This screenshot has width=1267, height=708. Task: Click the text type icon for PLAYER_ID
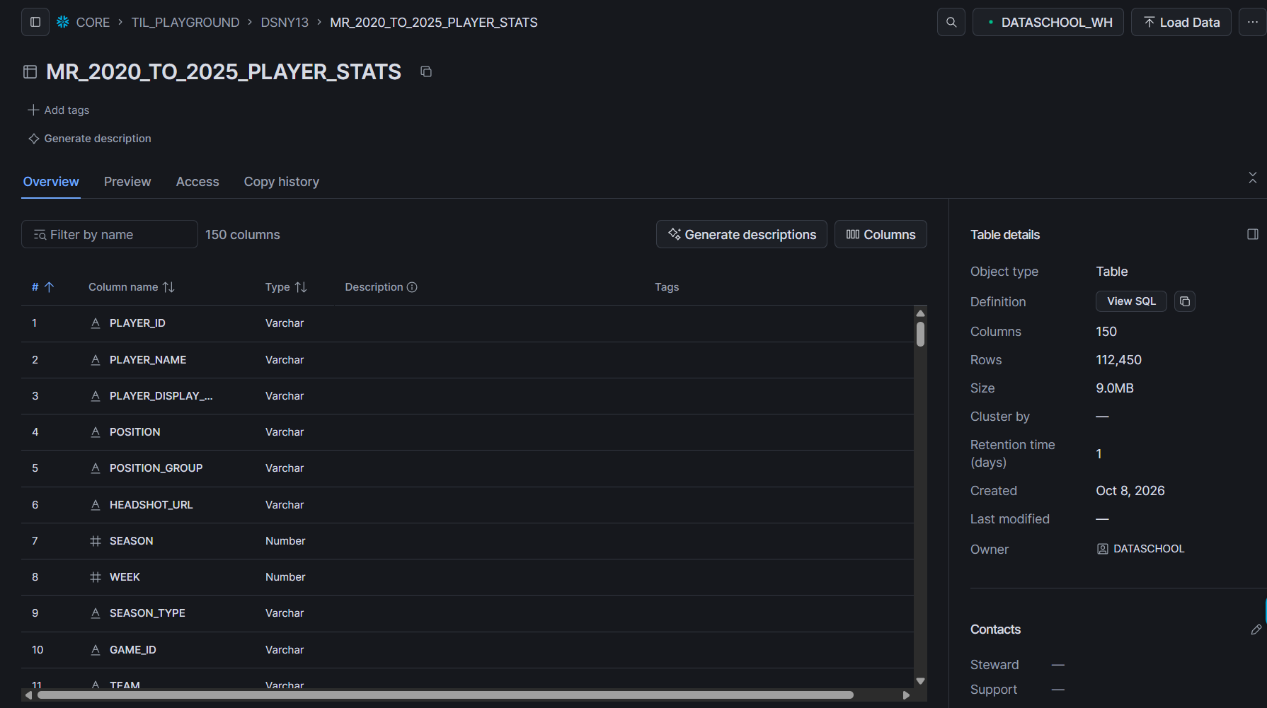click(x=96, y=323)
